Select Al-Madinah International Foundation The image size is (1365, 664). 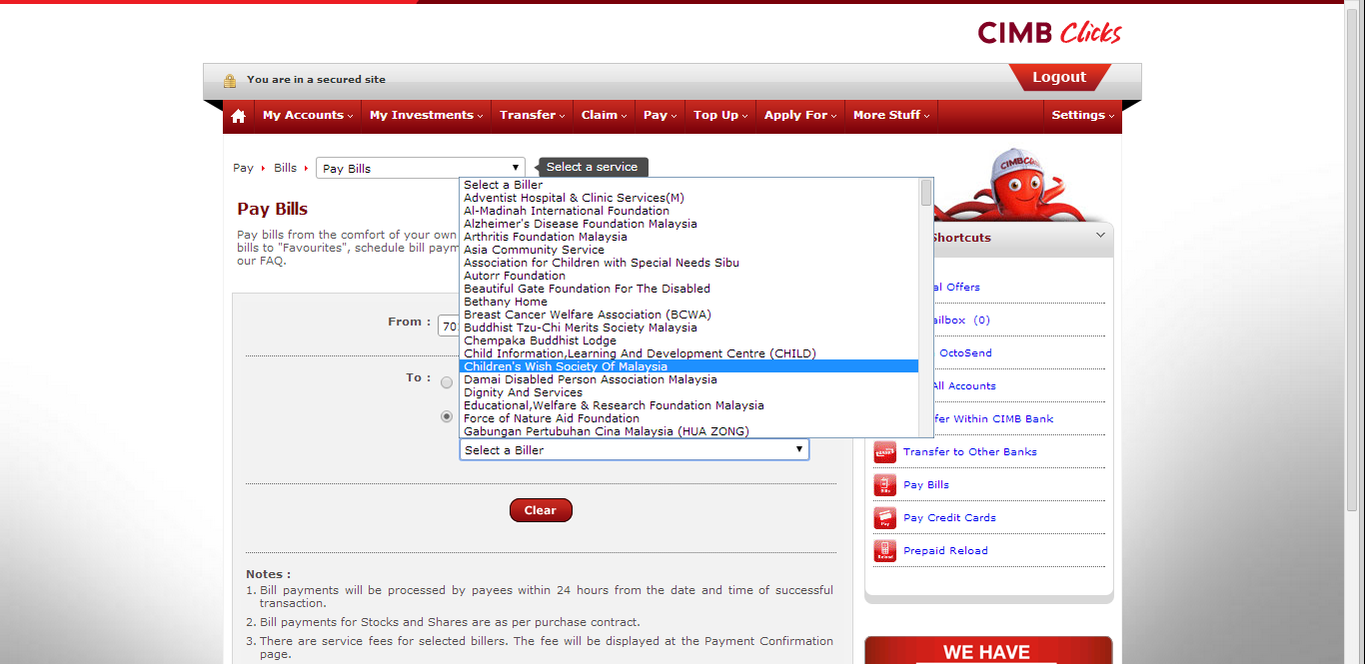(688, 211)
